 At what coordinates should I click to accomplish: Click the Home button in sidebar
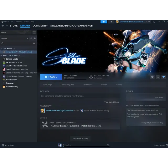[16, 32]
